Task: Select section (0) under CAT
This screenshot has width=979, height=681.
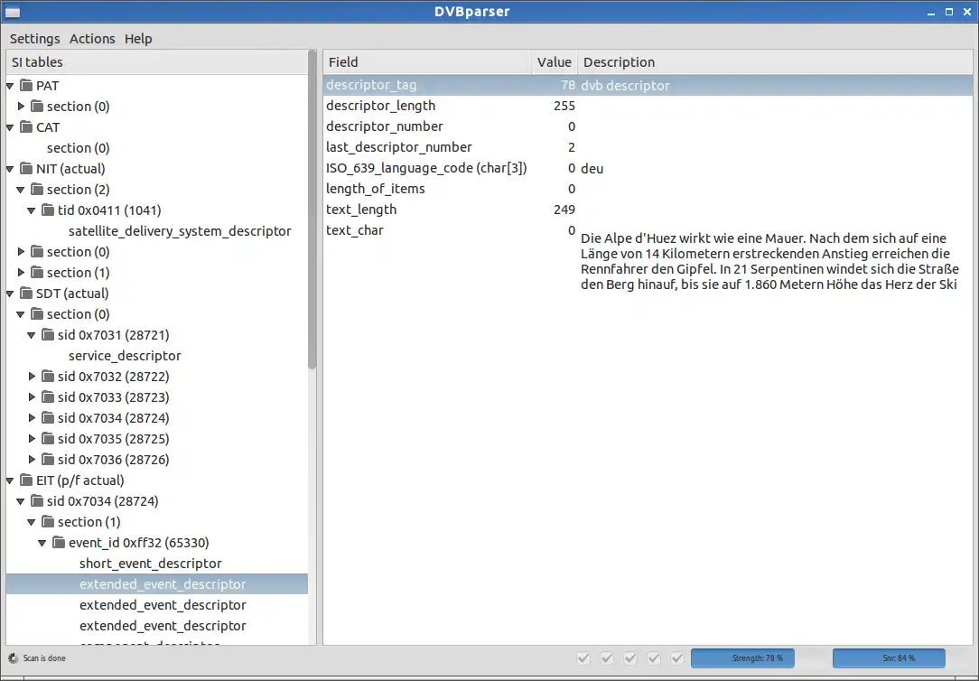Action: coord(78,148)
